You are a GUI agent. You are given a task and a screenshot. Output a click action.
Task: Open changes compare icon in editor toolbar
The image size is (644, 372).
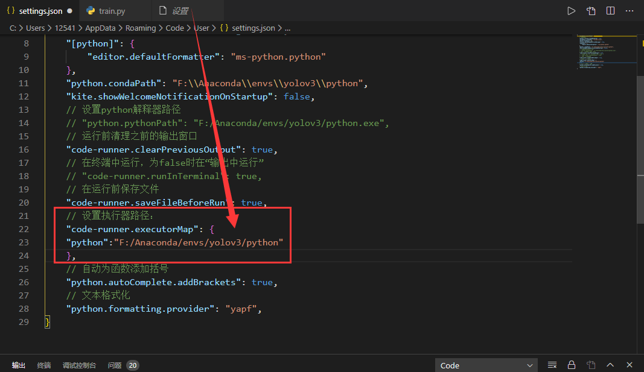(x=591, y=11)
